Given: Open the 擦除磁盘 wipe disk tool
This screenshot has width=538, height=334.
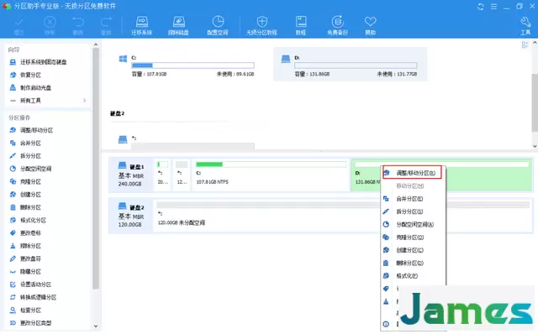Looking at the screenshot, I should click(x=178, y=26).
